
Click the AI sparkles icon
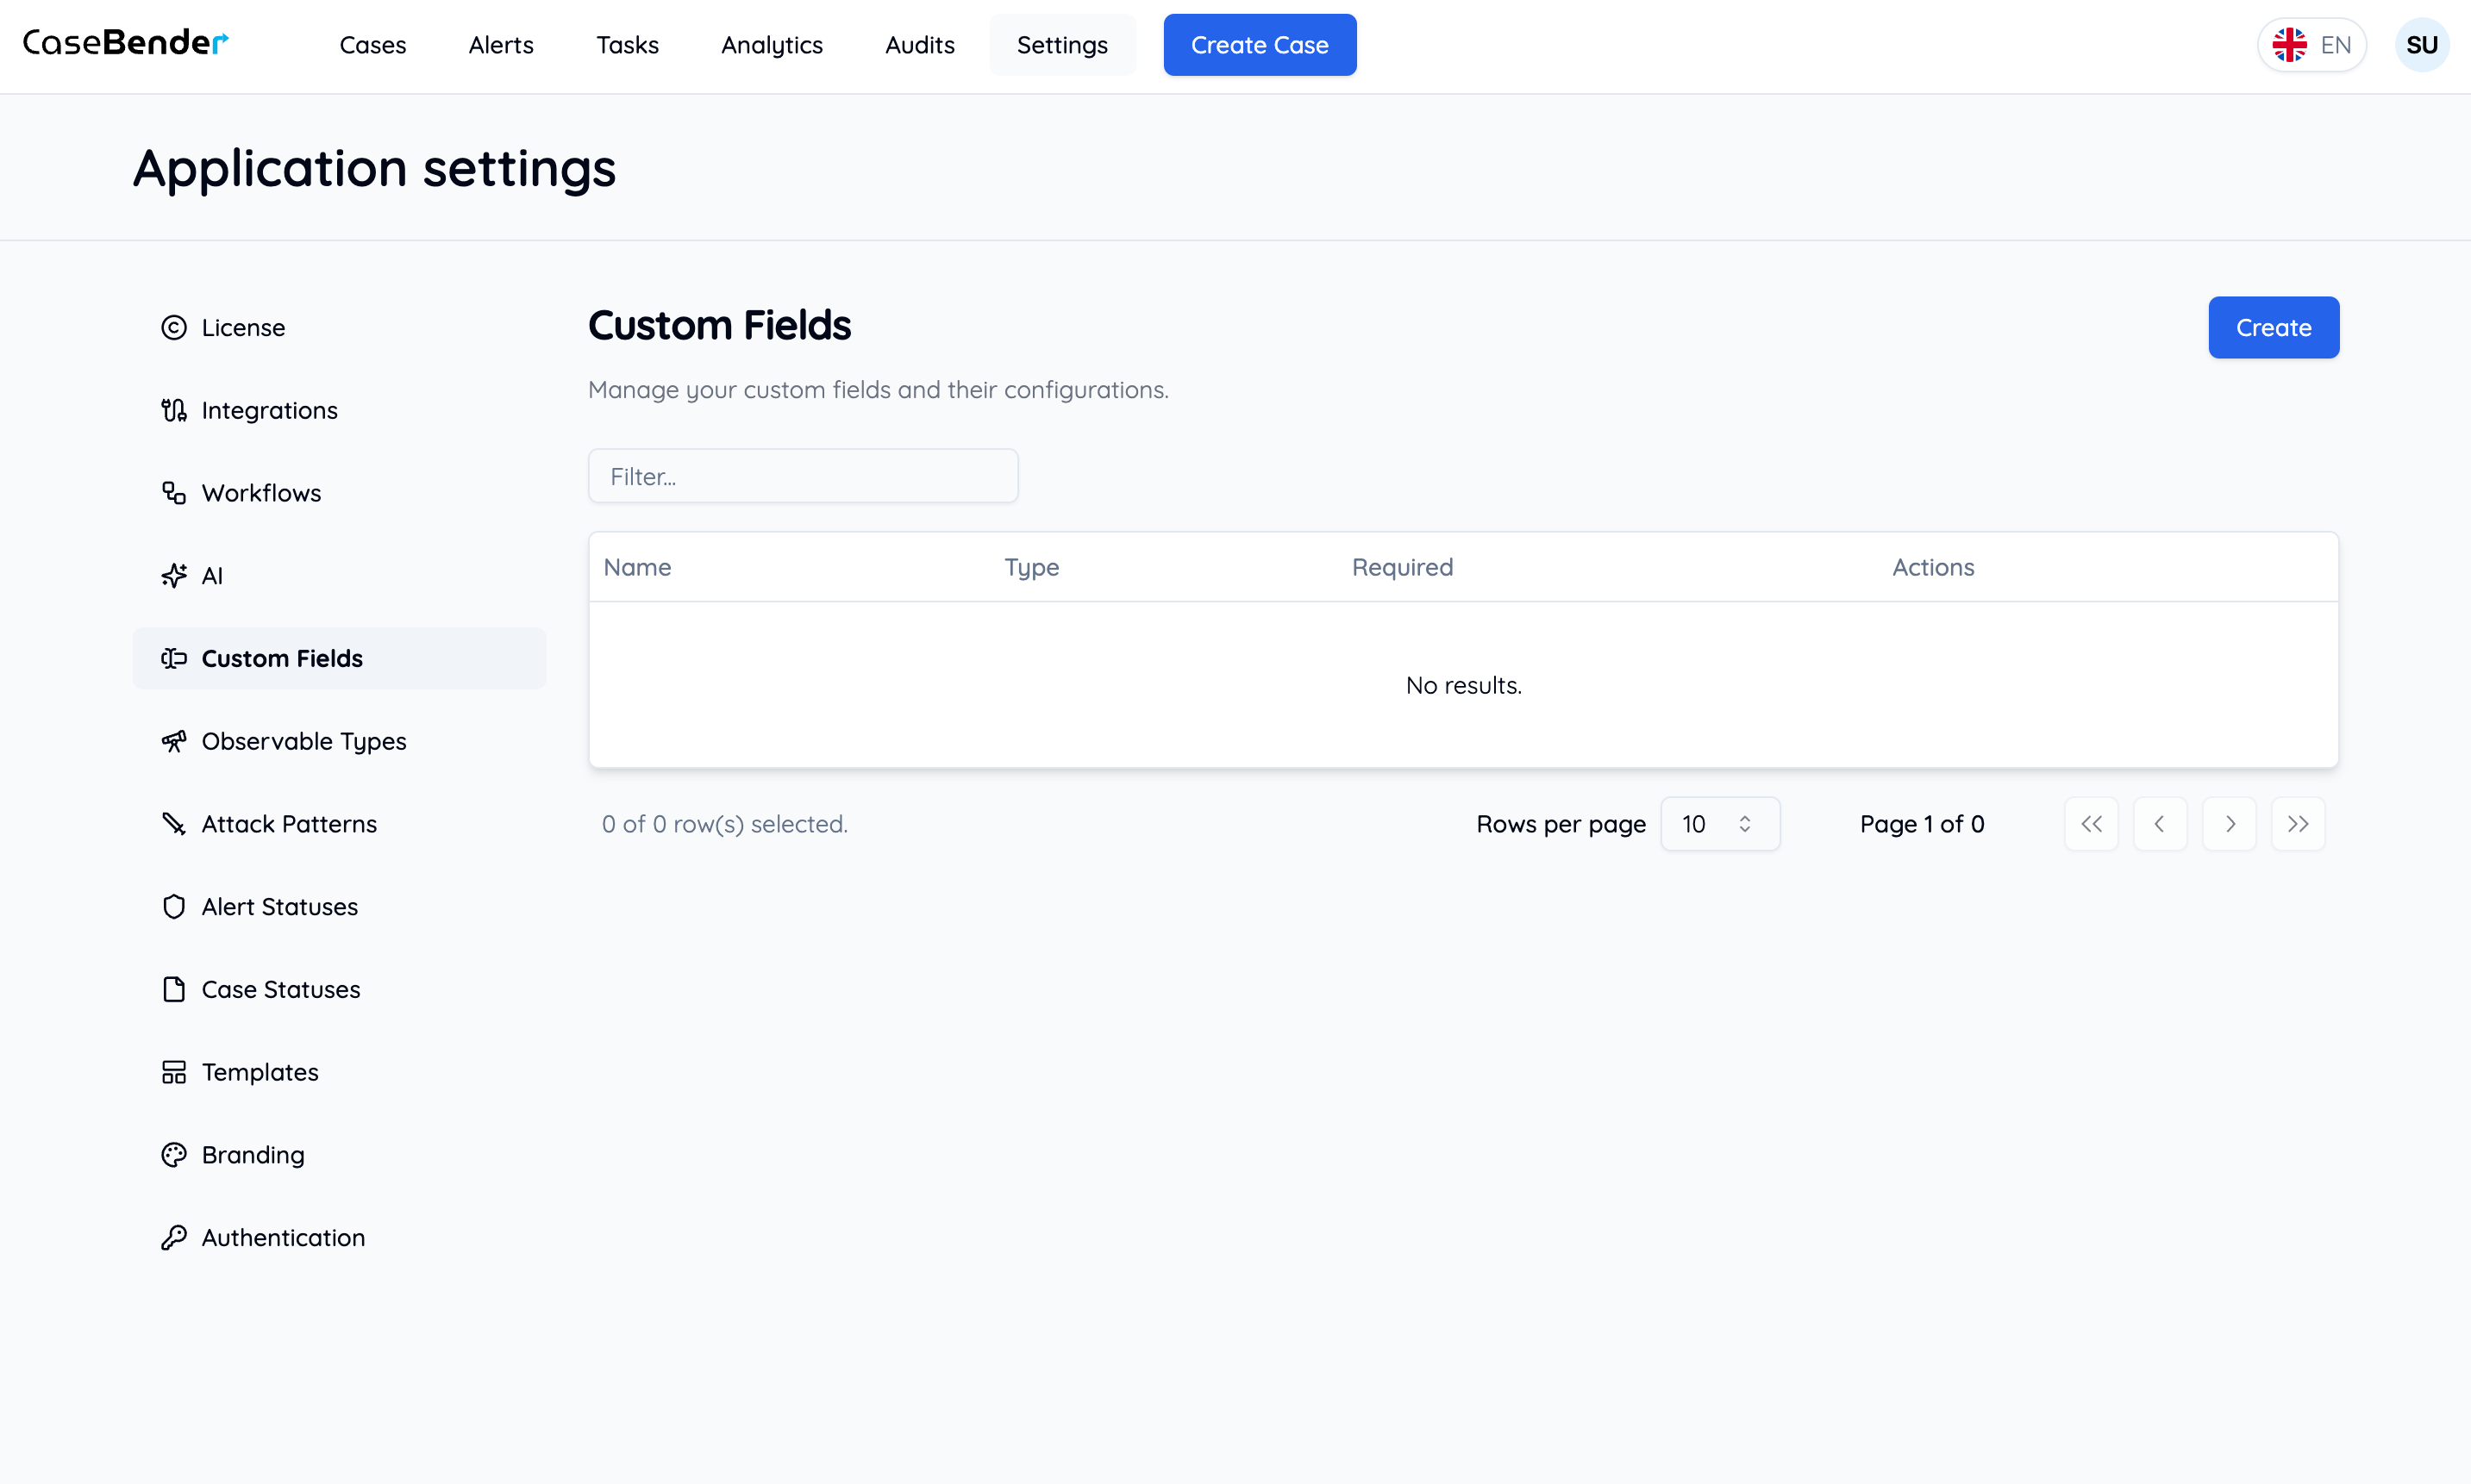click(x=174, y=576)
